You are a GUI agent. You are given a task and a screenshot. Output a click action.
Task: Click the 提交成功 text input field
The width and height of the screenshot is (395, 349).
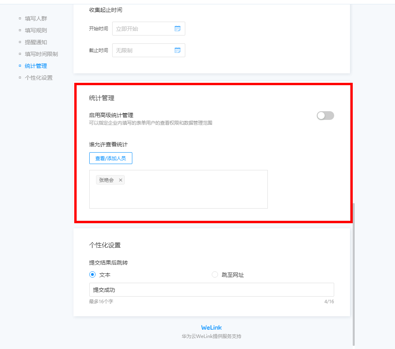click(x=211, y=289)
